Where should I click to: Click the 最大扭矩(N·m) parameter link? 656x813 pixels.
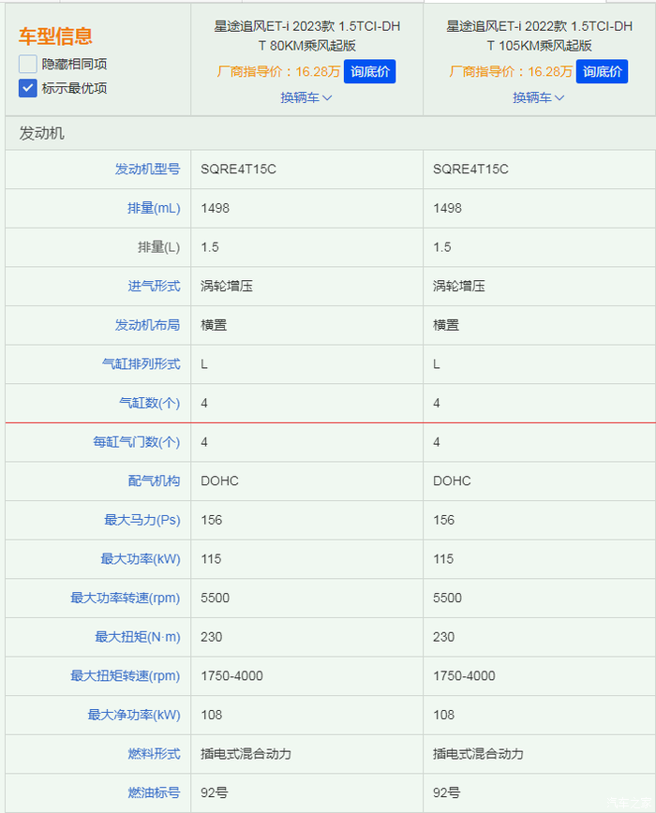[x=138, y=637]
